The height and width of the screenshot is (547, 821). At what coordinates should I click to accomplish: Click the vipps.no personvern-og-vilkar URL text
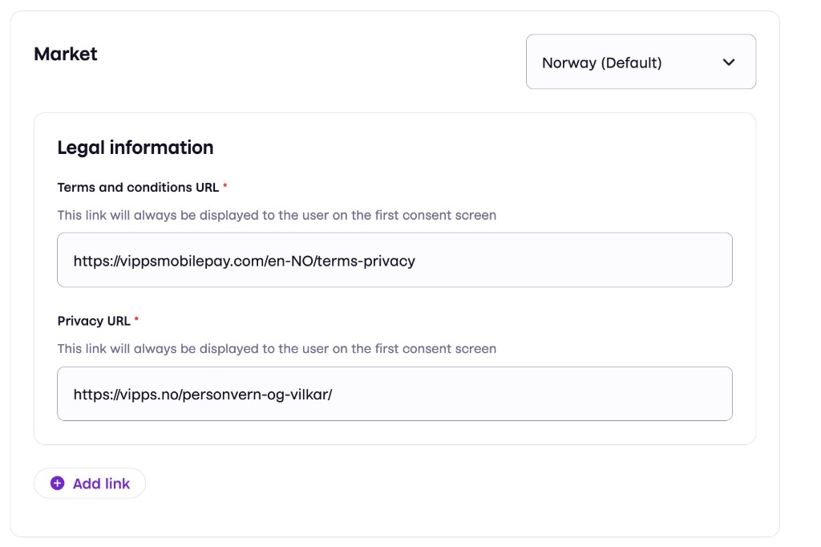coord(201,393)
